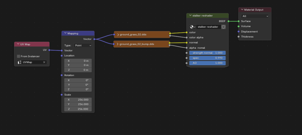302x135 pixels.
Task: Select the Material Output node header
Action: (255, 10)
